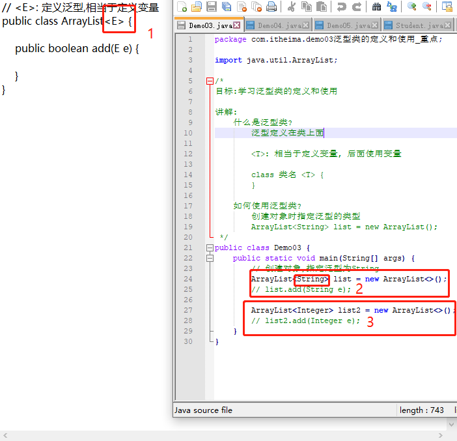Click the blue disk icon on Demo05.java tab
Viewport: 457px width, 441px height.
[319, 25]
